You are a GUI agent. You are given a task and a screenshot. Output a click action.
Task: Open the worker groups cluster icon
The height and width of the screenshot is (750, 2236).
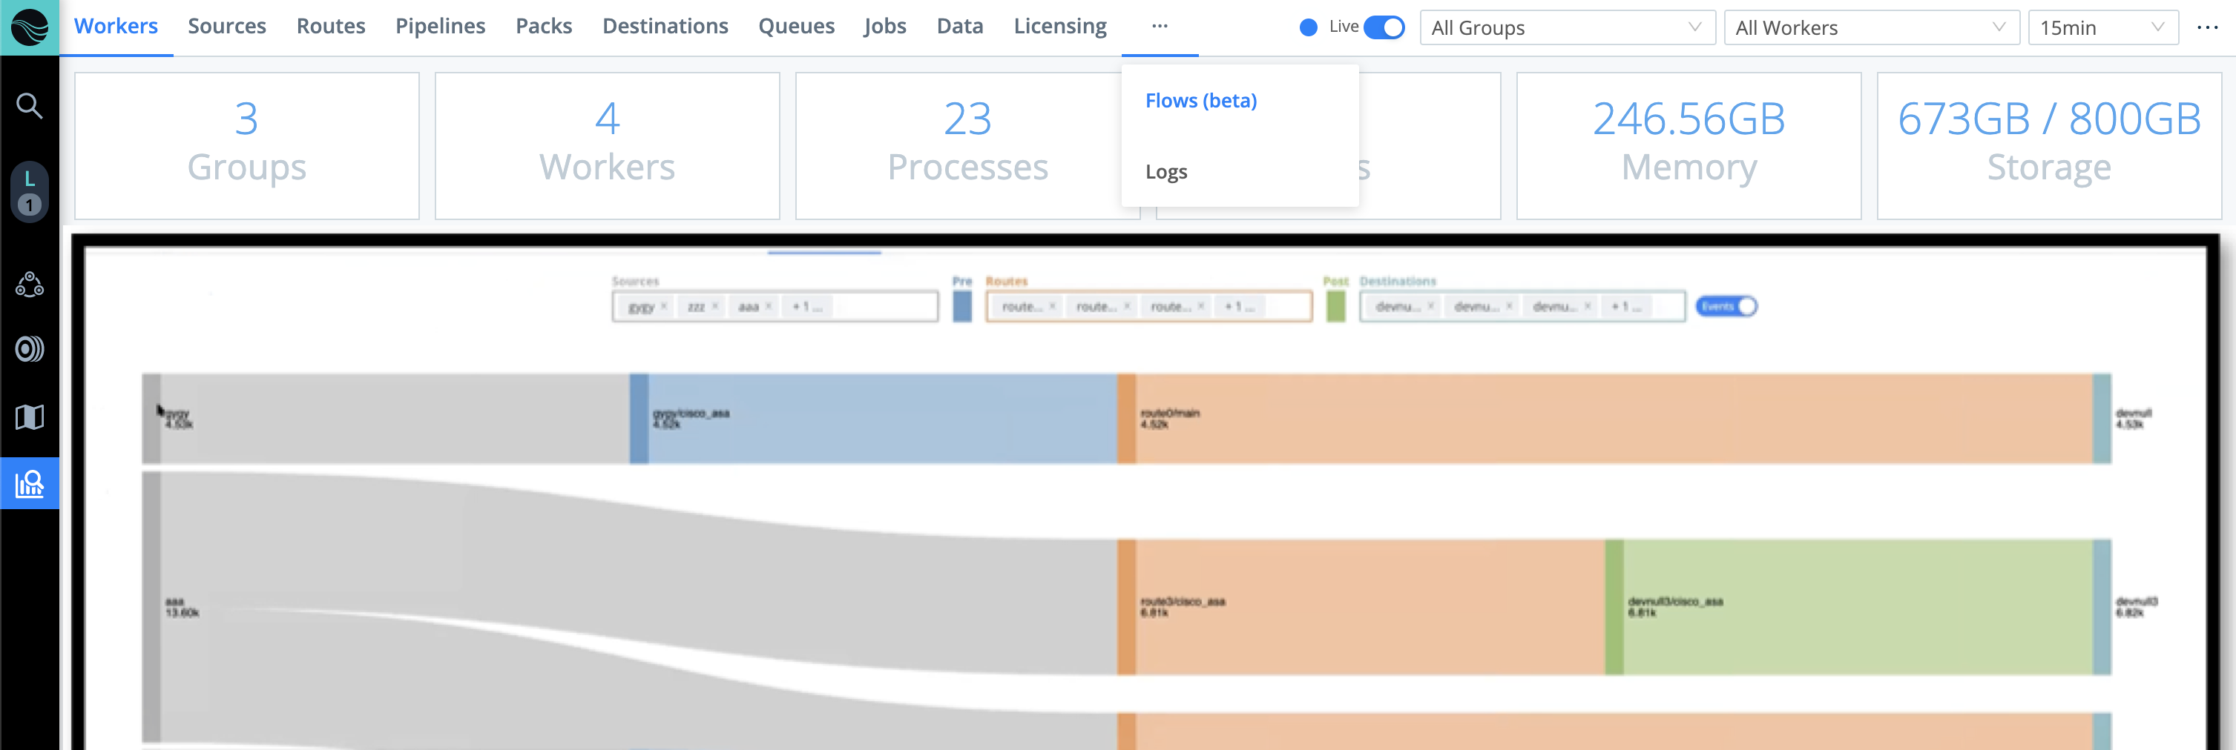[30, 285]
